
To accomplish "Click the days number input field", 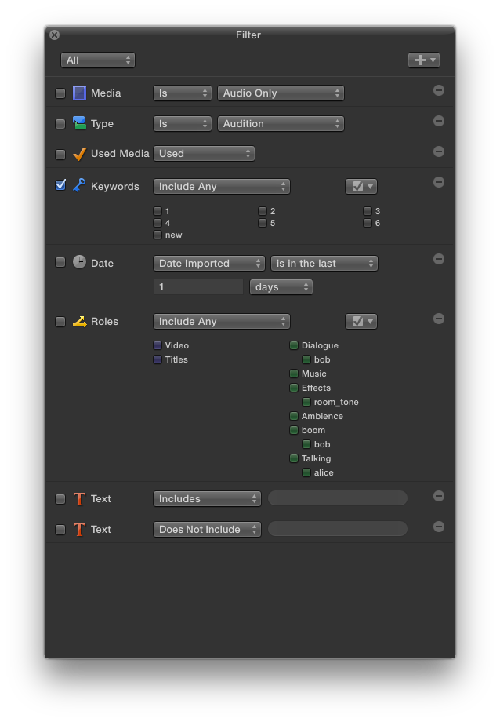I will 198,287.
